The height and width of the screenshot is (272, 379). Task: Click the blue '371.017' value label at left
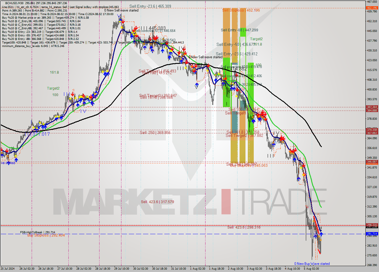(x=41, y=134)
